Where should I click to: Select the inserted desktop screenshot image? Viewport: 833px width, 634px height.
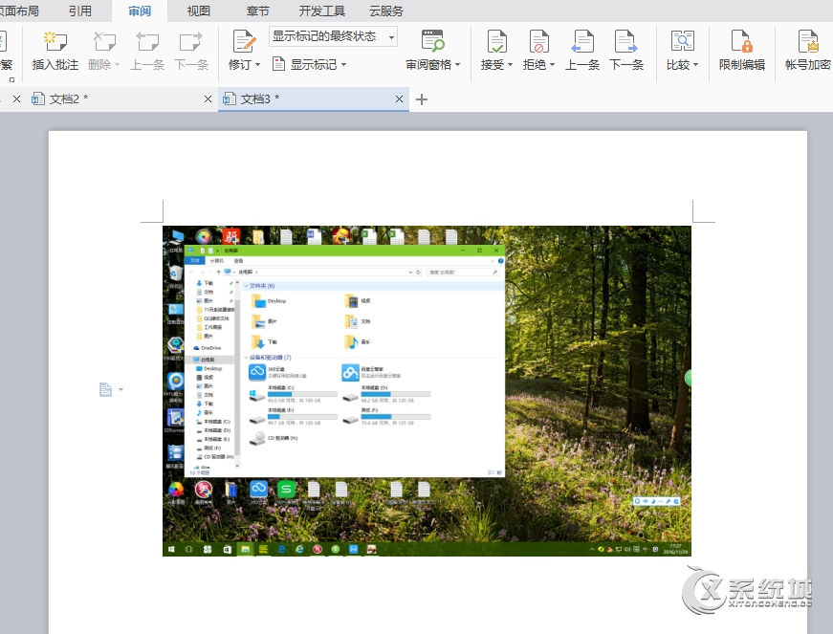pyautogui.click(x=427, y=391)
